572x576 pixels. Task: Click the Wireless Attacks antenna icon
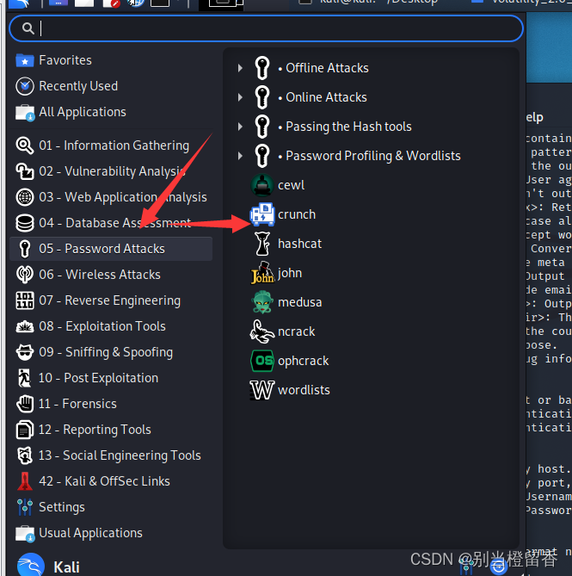25,275
